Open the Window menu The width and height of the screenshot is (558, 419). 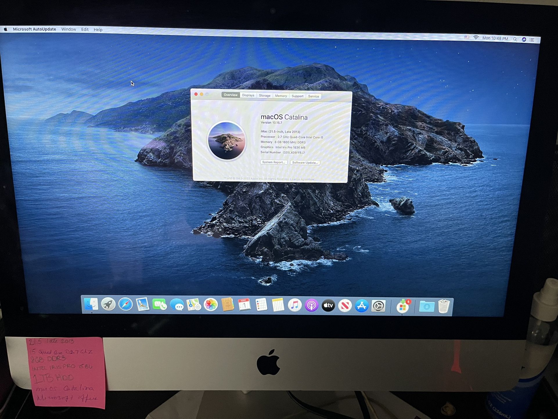(69, 29)
